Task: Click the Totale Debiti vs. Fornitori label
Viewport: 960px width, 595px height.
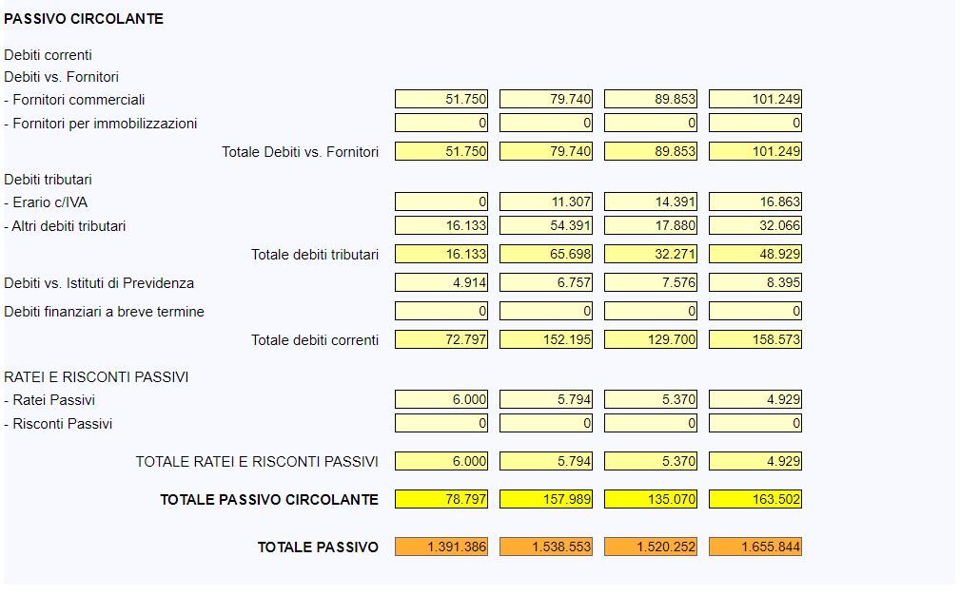Action: (x=300, y=152)
